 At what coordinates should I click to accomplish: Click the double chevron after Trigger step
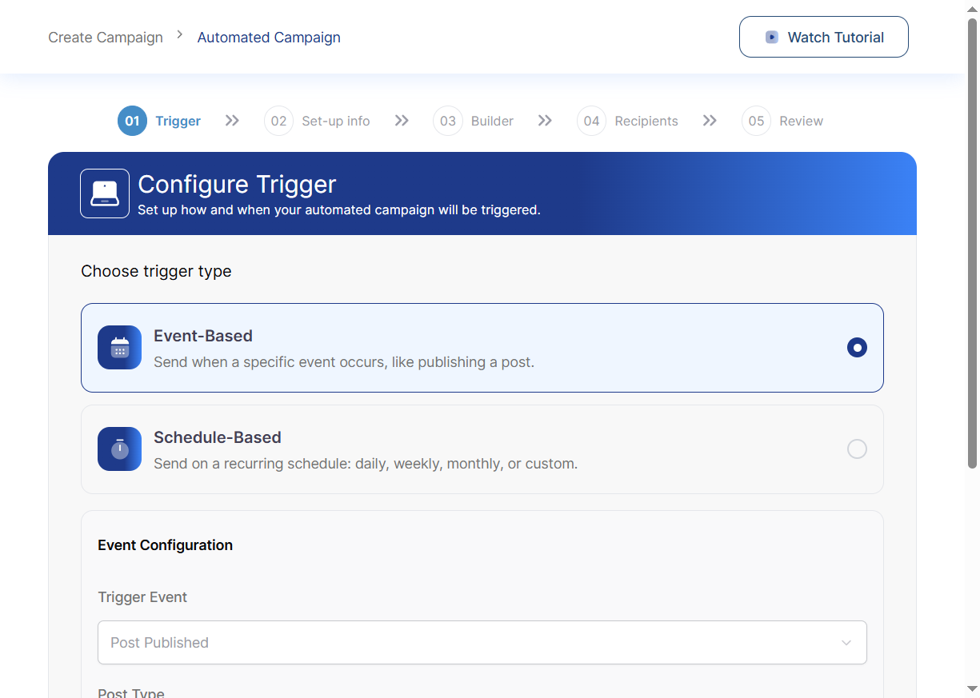point(232,120)
